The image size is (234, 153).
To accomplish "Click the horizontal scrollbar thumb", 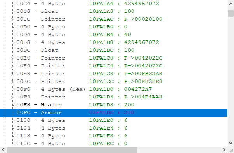I will (x=72, y=150).
